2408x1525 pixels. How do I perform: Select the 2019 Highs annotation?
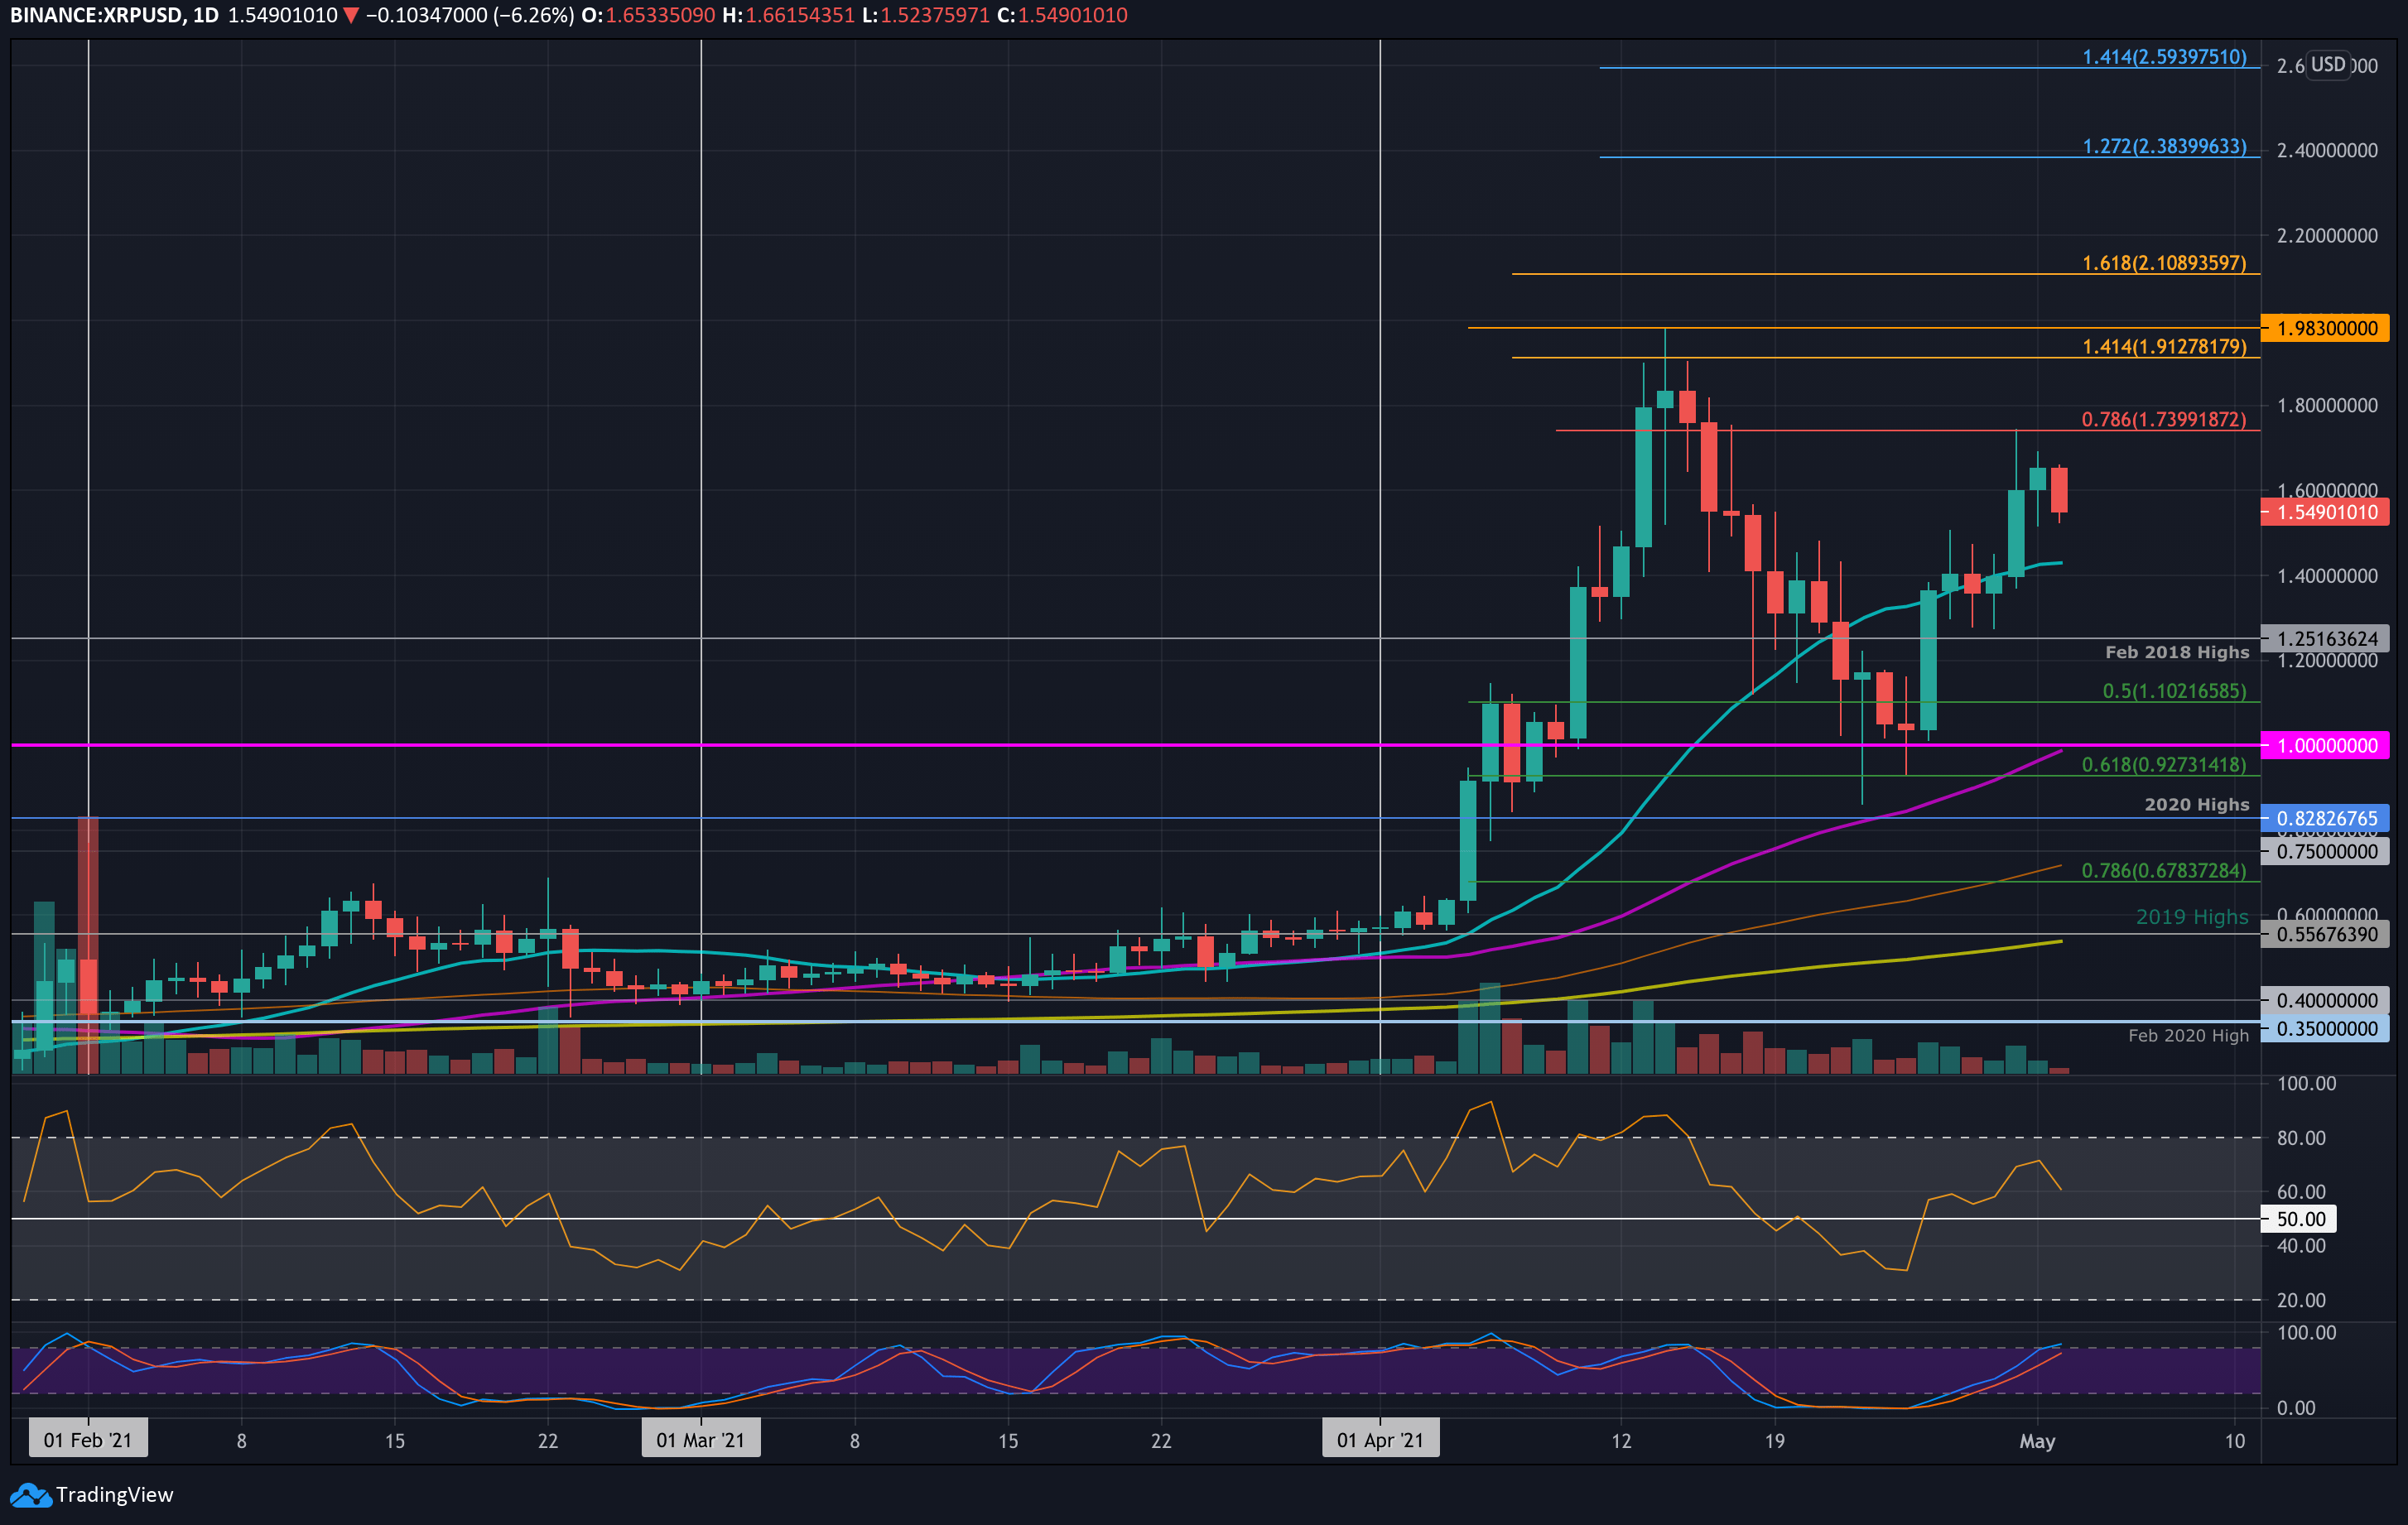click(2192, 917)
